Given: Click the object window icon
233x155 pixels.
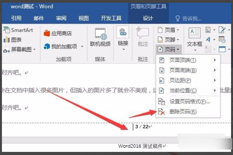Looking at the screenshot, I should (x=222, y=49).
